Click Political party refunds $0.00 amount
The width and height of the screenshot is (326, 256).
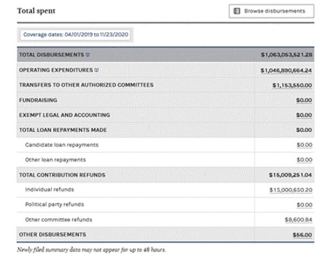click(x=304, y=205)
